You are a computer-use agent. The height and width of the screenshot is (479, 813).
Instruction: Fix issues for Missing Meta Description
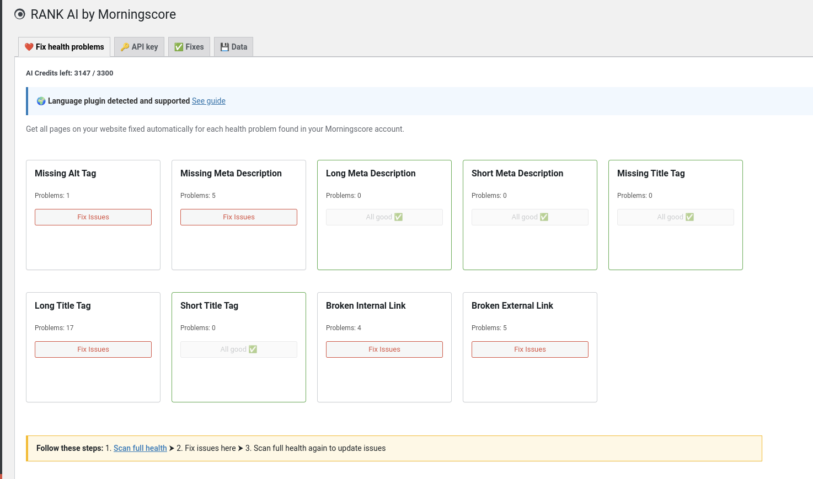[239, 217]
